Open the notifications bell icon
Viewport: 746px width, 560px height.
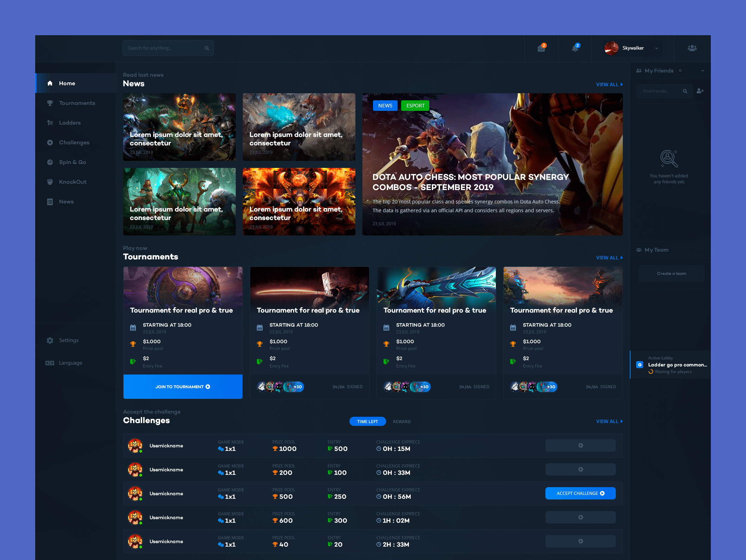(x=575, y=49)
